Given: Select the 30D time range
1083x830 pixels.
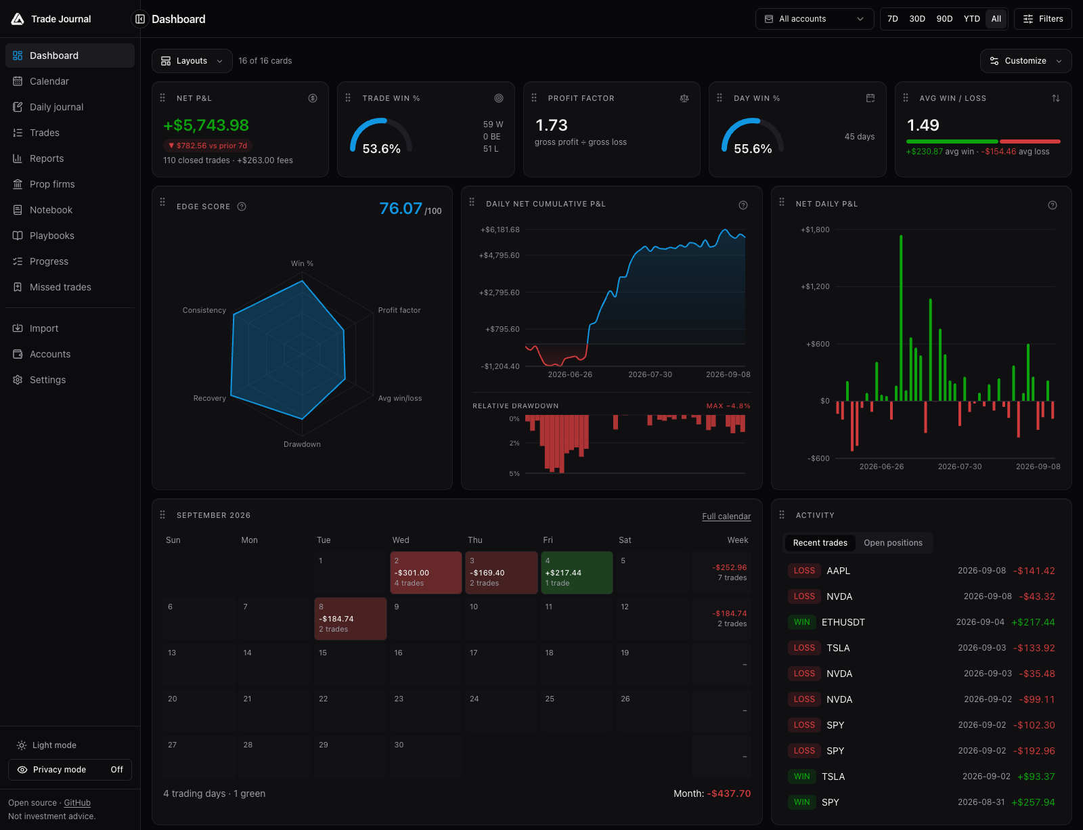Looking at the screenshot, I should (917, 19).
